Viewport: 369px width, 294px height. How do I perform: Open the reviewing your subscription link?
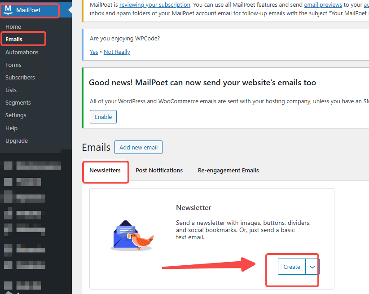(155, 4)
